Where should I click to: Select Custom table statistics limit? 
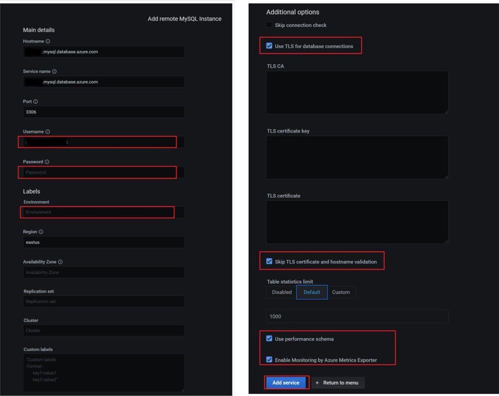click(x=341, y=292)
